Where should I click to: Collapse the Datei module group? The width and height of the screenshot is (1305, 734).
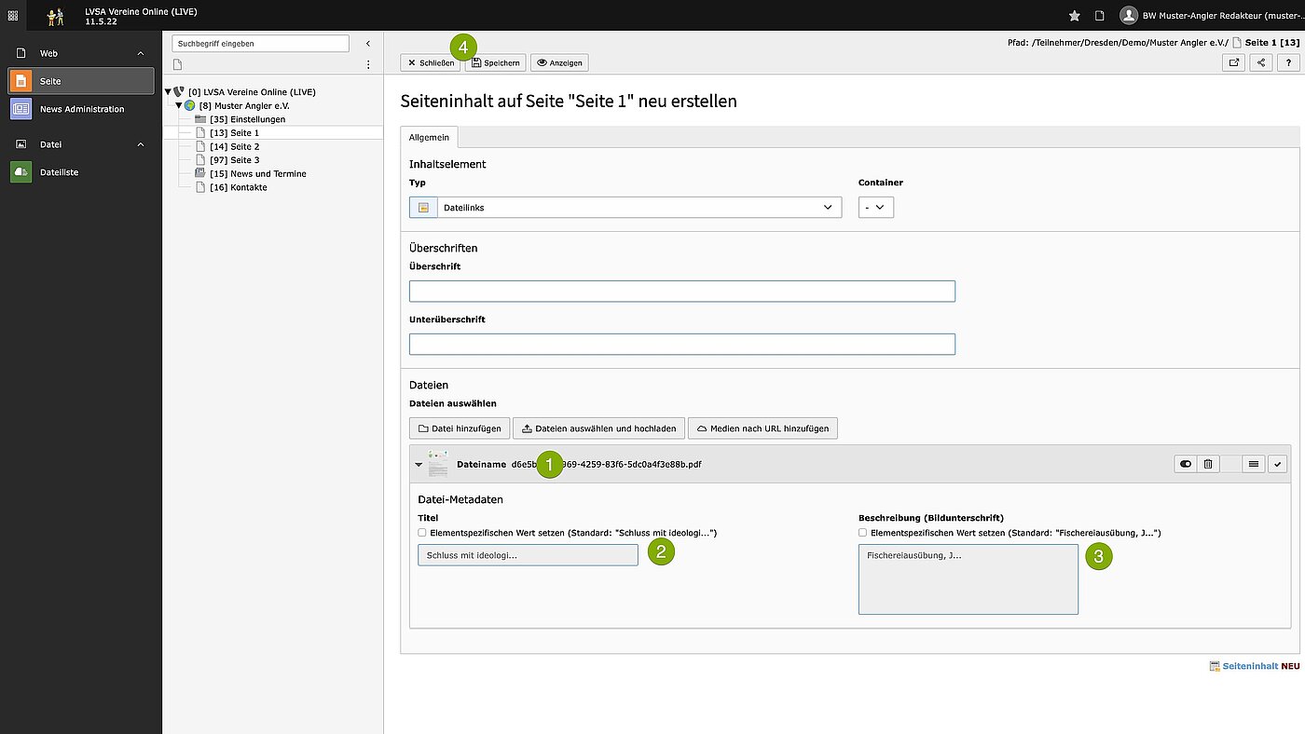(141, 144)
